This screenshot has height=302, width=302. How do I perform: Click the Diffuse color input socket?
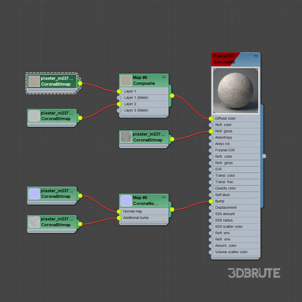(211, 118)
